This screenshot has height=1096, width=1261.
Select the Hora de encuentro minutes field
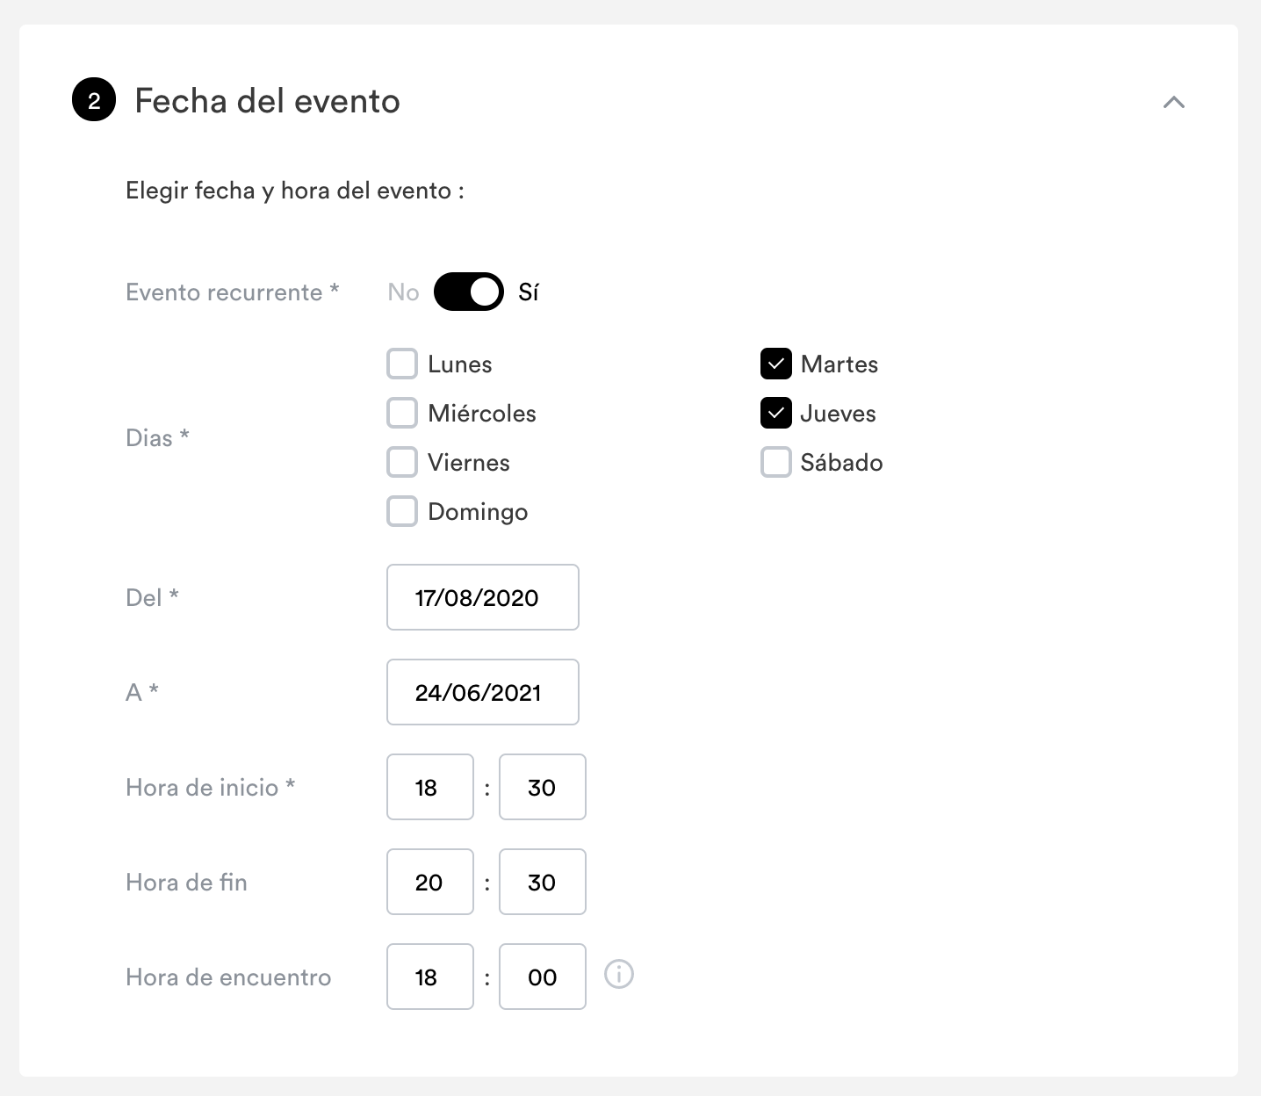[x=543, y=977]
